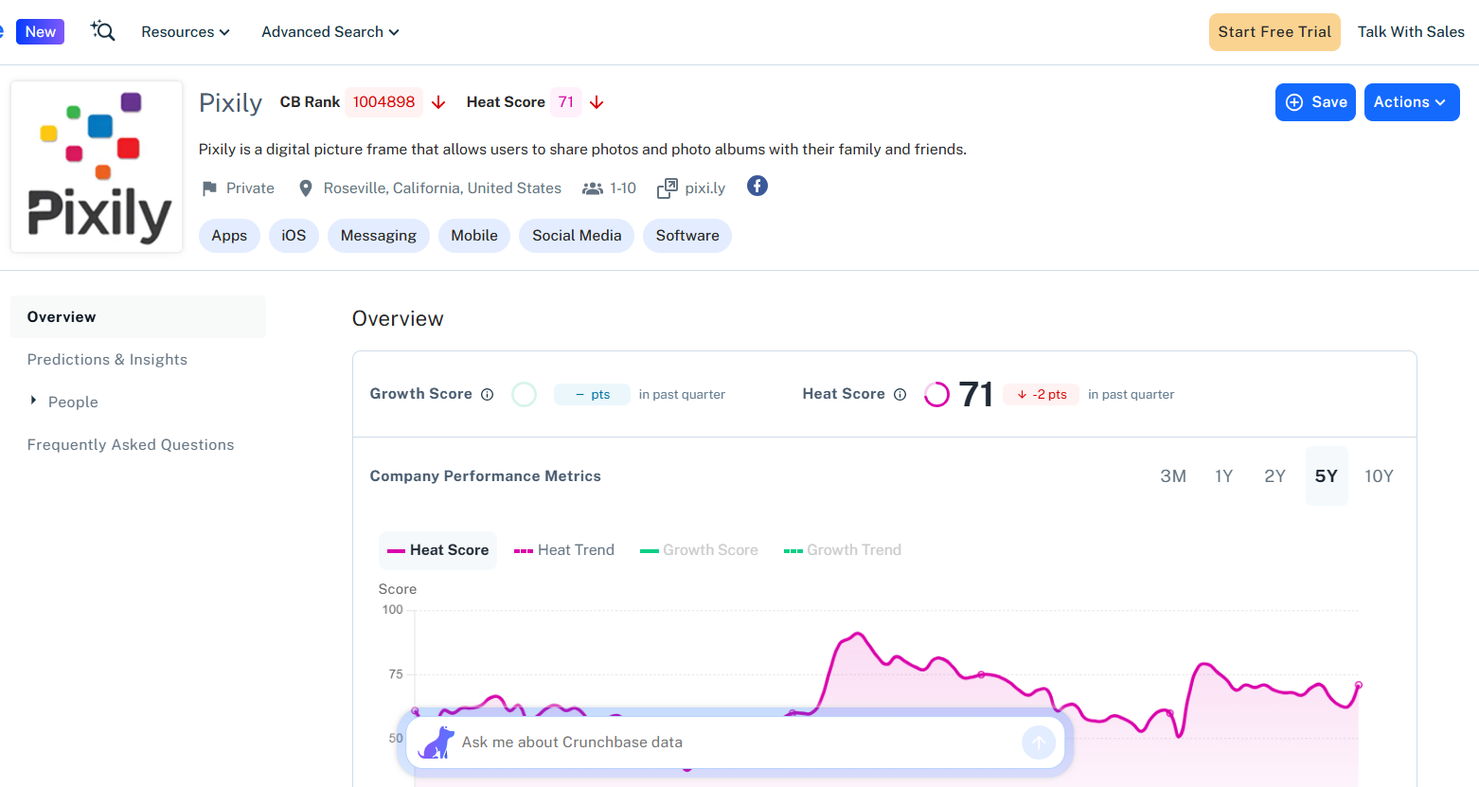Toggle Growth Score series in legend

coord(699,550)
